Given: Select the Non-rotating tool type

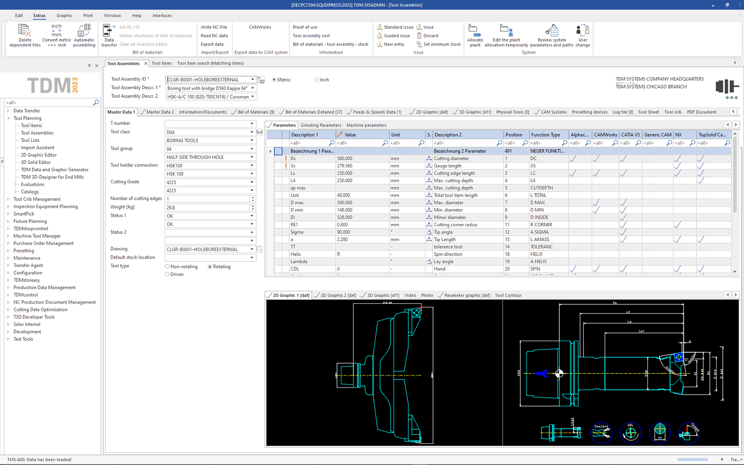Looking at the screenshot, I should pos(167,267).
